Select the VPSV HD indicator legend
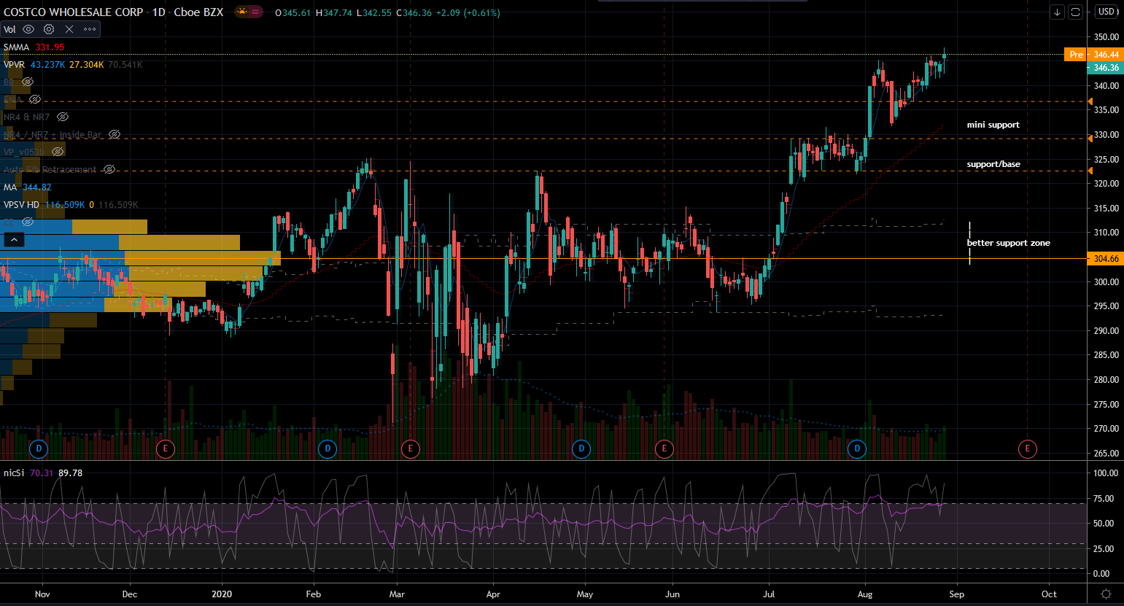 point(21,204)
